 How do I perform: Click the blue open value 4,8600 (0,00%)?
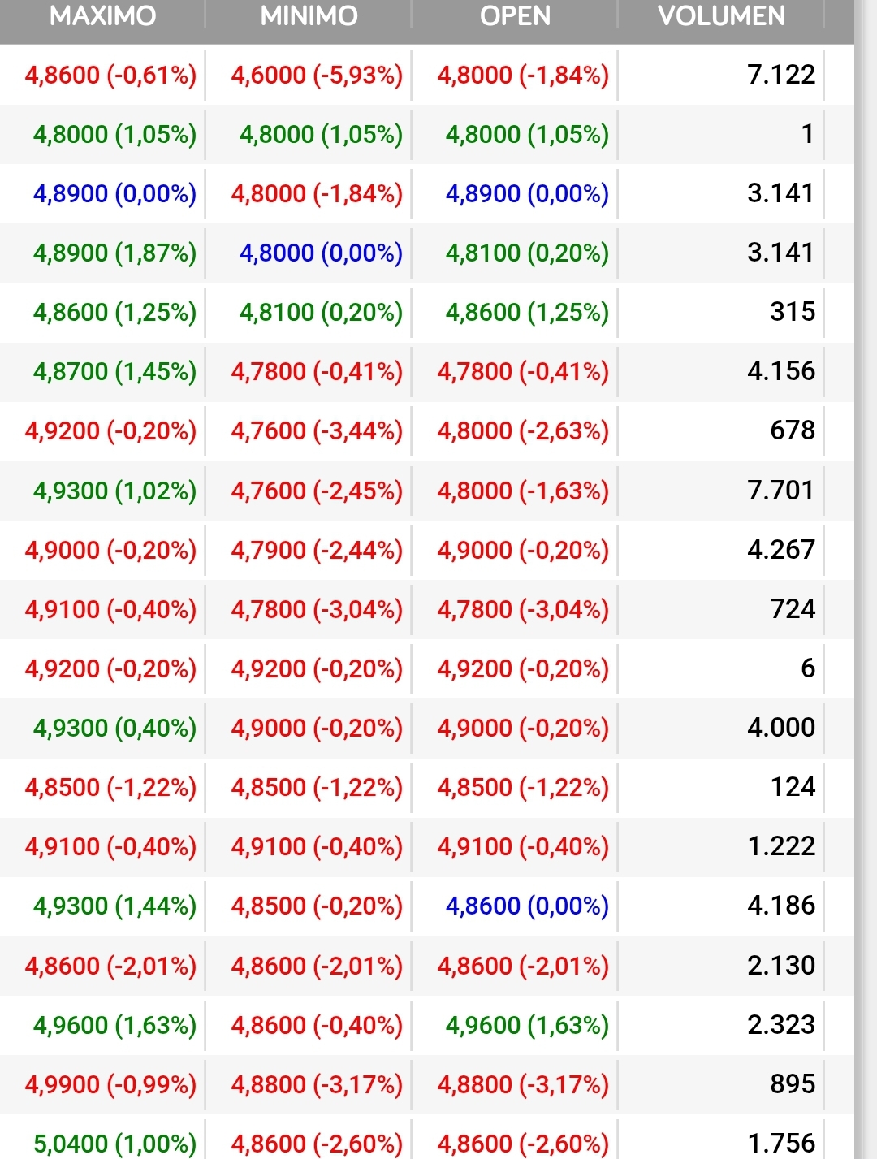click(527, 906)
